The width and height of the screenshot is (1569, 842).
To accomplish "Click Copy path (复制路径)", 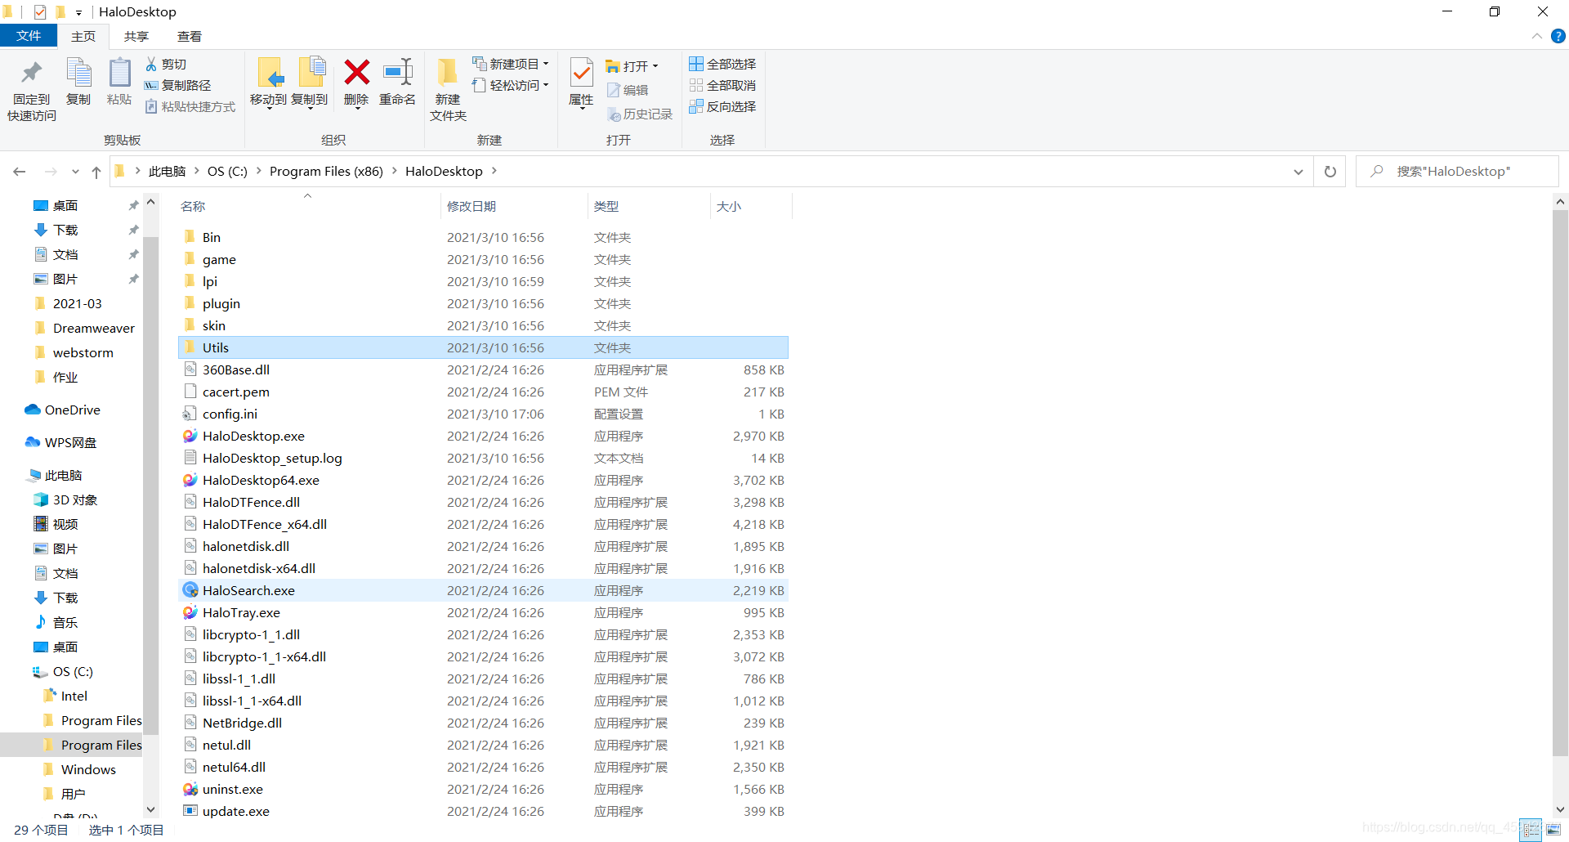I will 178,85.
